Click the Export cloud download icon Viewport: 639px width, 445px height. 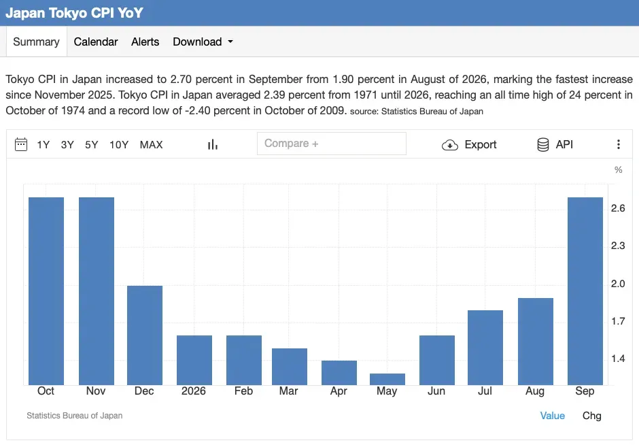point(450,145)
